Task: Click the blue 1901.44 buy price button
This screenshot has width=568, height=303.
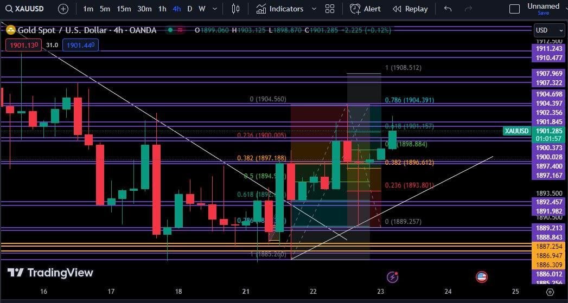Action: click(80, 45)
